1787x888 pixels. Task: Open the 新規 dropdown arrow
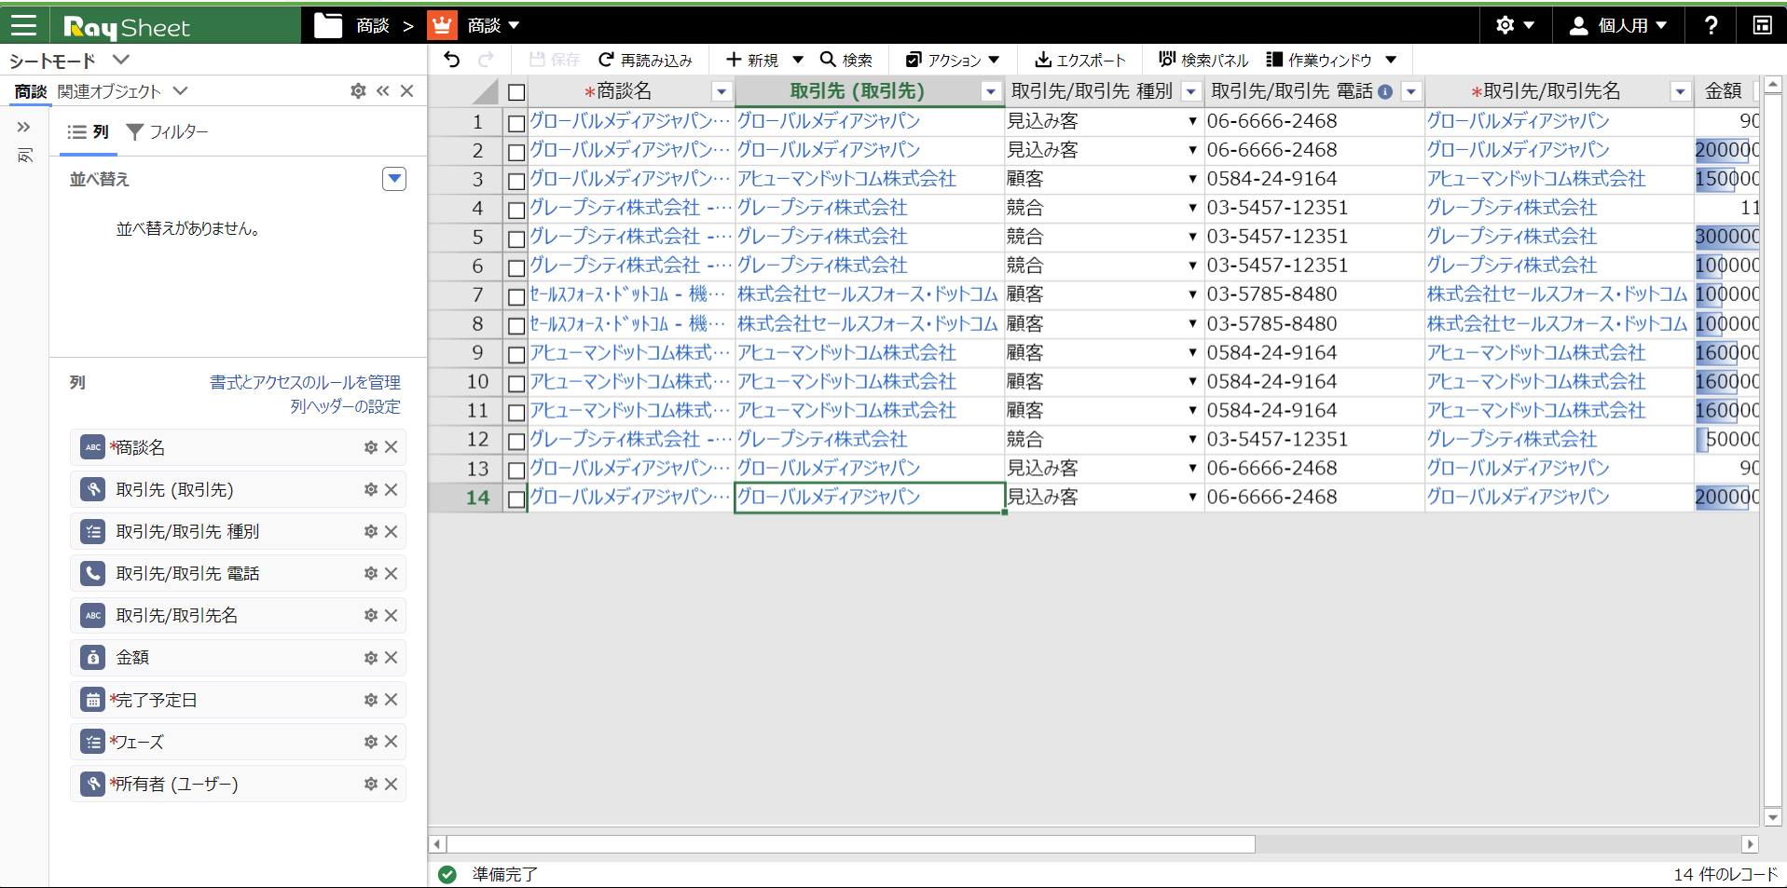pos(798,60)
